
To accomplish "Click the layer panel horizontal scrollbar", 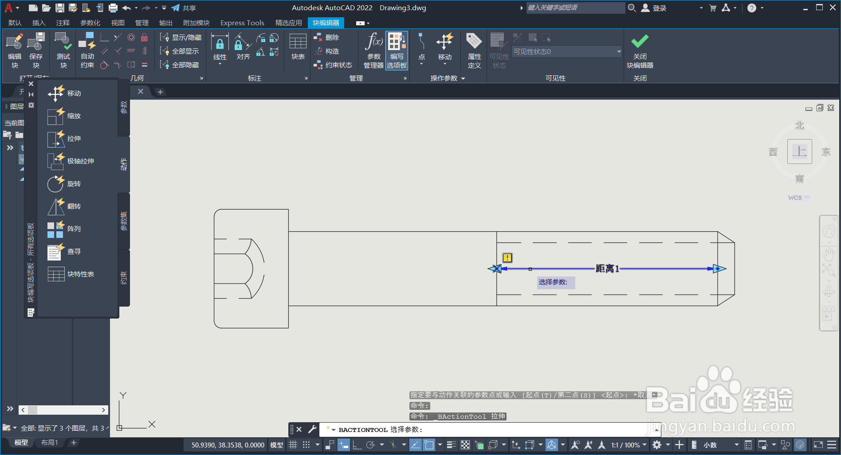I will click(x=63, y=410).
